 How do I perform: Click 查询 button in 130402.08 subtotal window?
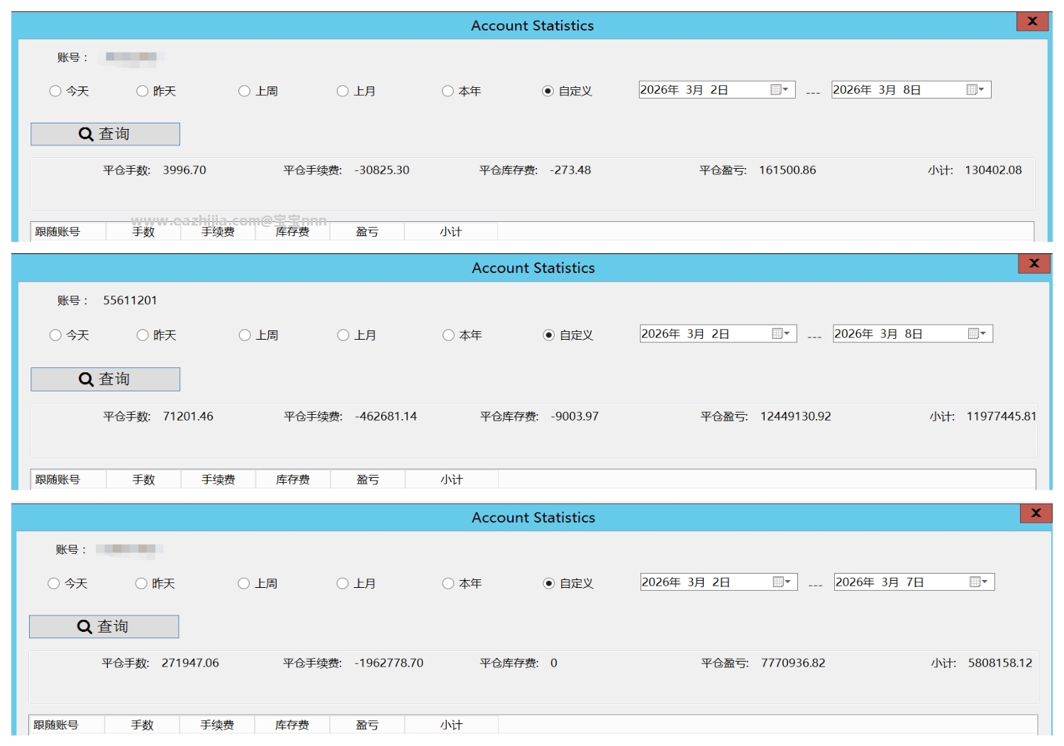105,134
